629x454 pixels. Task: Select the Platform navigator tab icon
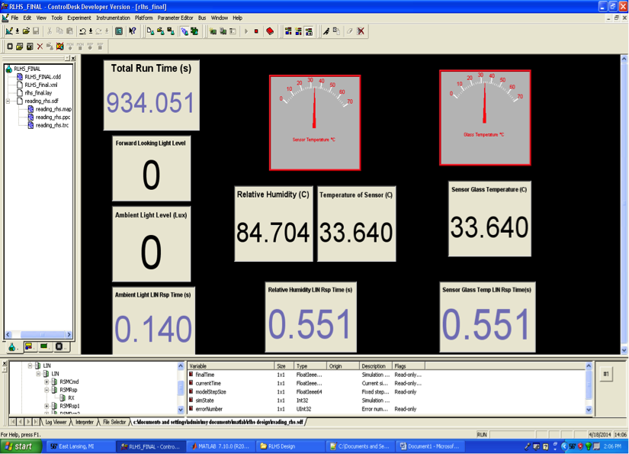[44, 346]
